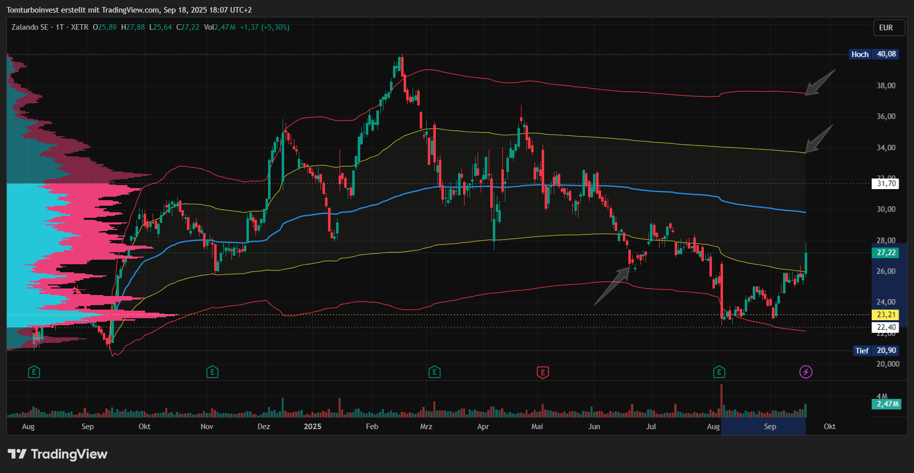Open the Zalando SE symbol title
Viewport: 914px width, 473px height.
30,27
